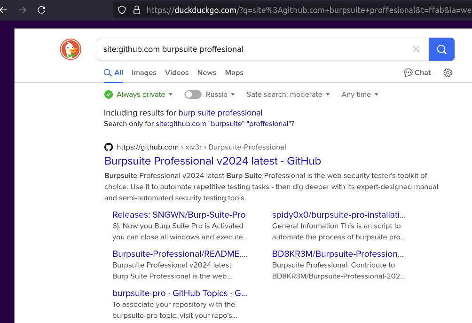Open DuckDuckGo settings gear

[x=447, y=72]
